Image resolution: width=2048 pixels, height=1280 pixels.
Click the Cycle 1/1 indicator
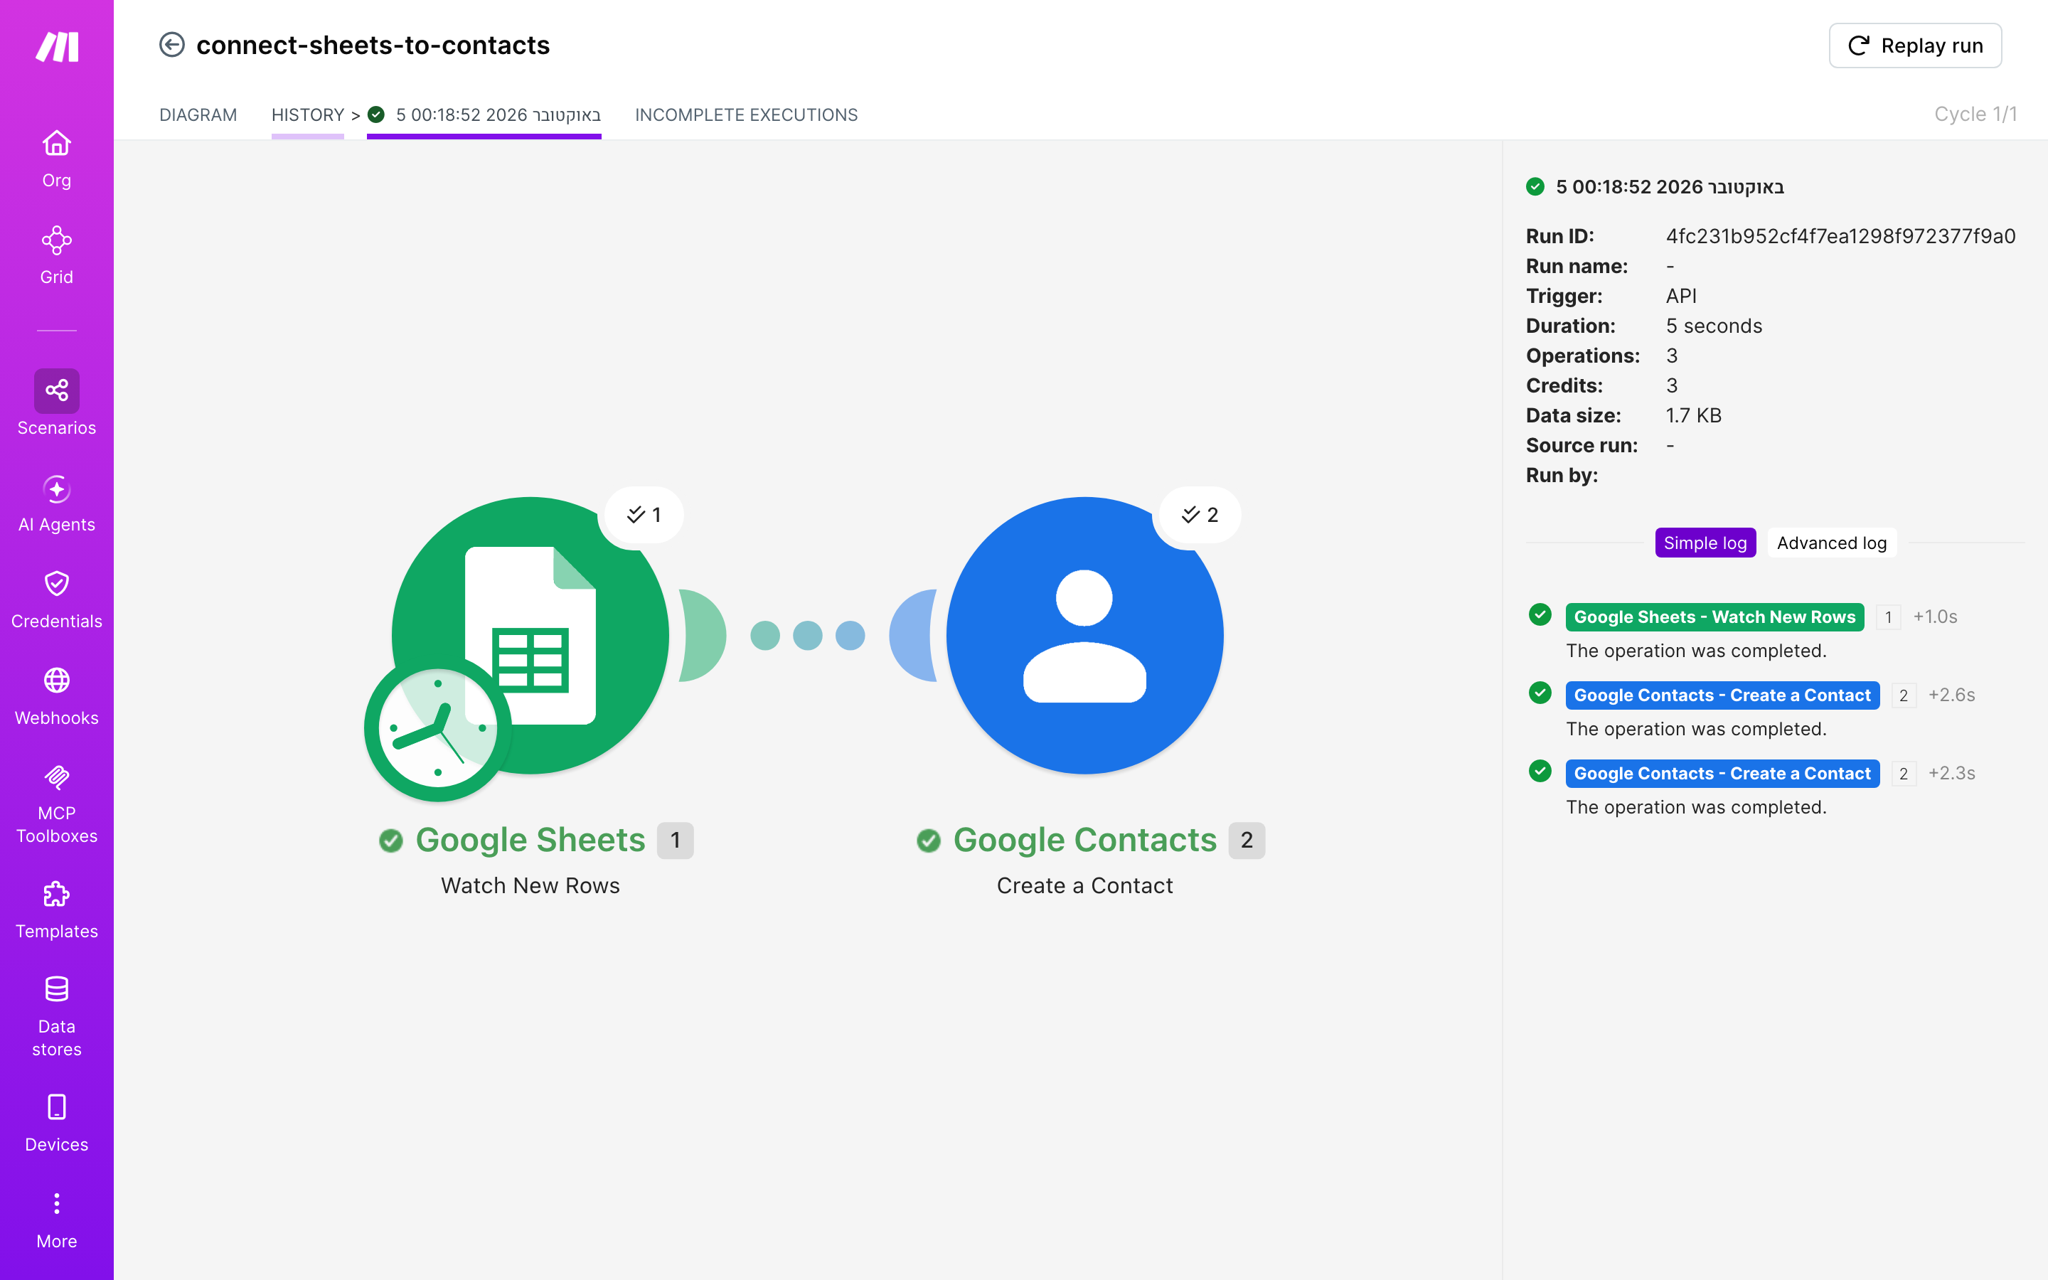pos(1975,114)
